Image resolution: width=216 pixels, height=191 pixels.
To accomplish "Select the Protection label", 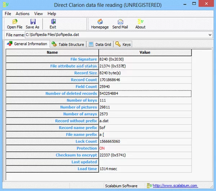I will (87, 148).
